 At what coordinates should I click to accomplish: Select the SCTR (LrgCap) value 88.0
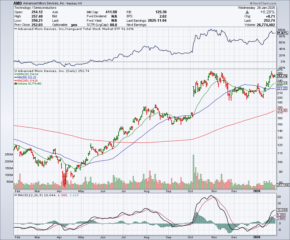tap(113, 25)
